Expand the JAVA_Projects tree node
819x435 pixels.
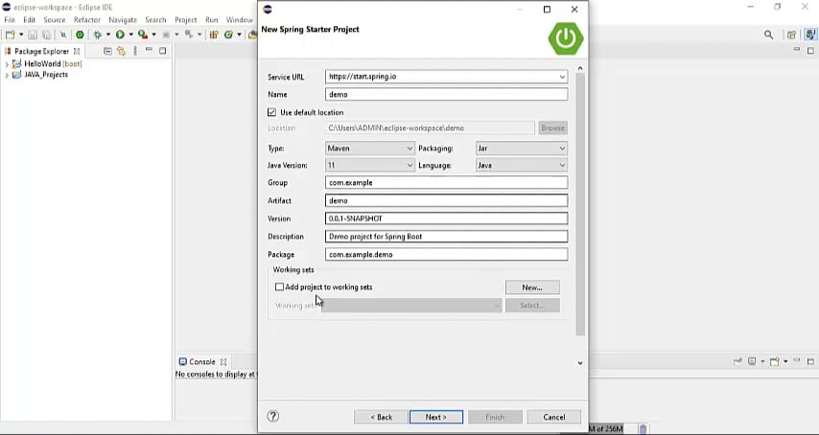[7, 75]
